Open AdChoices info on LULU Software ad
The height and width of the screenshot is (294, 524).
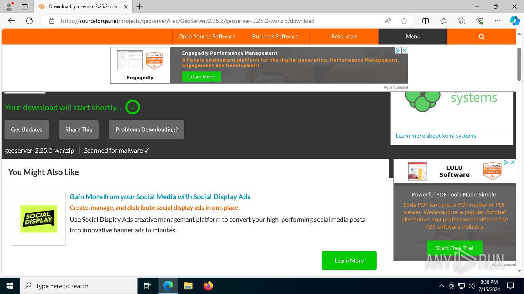(x=506, y=162)
